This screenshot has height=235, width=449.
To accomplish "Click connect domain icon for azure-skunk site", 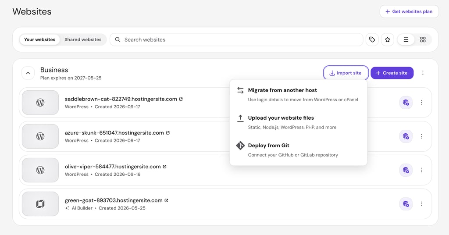I will (x=406, y=136).
